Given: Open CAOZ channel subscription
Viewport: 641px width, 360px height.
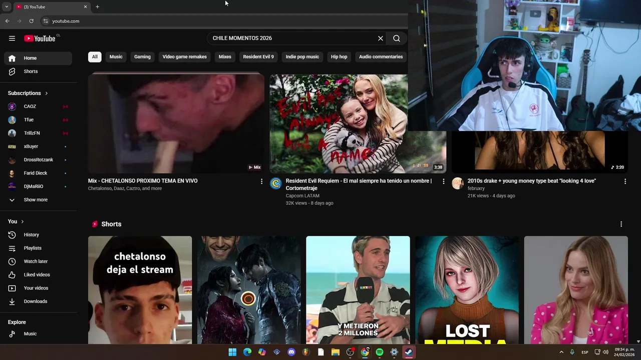Looking at the screenshot, I should coord(38,106).
